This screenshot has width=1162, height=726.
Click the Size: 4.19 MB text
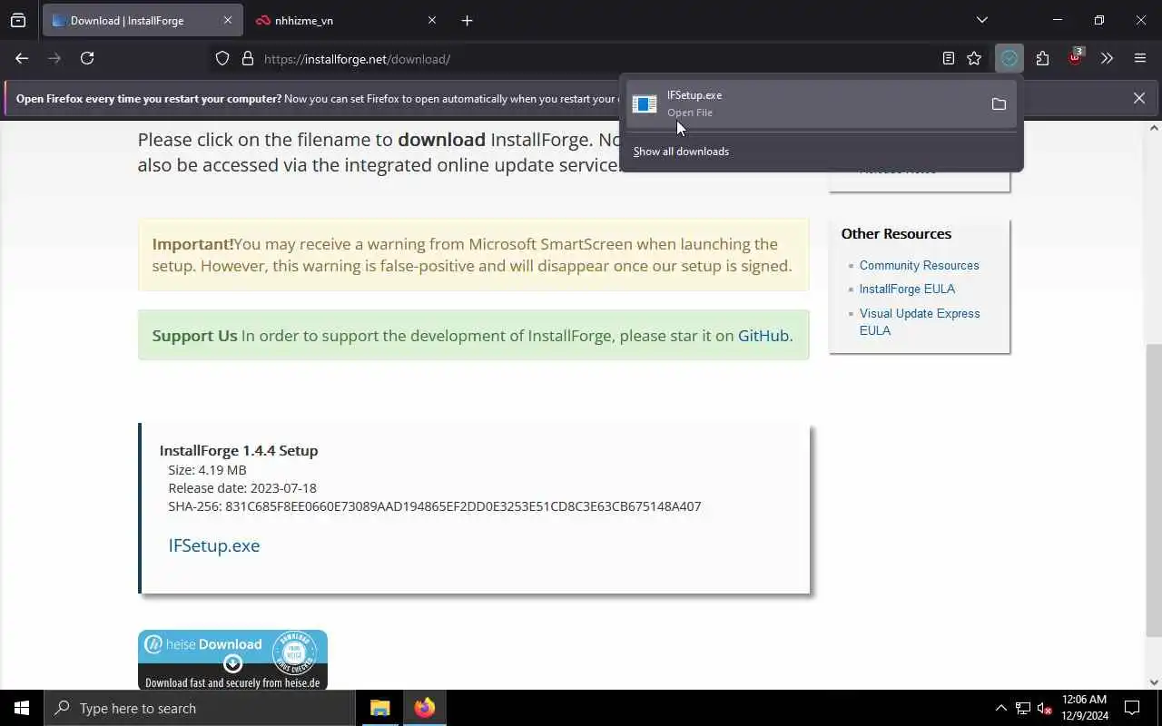point(207,469)
